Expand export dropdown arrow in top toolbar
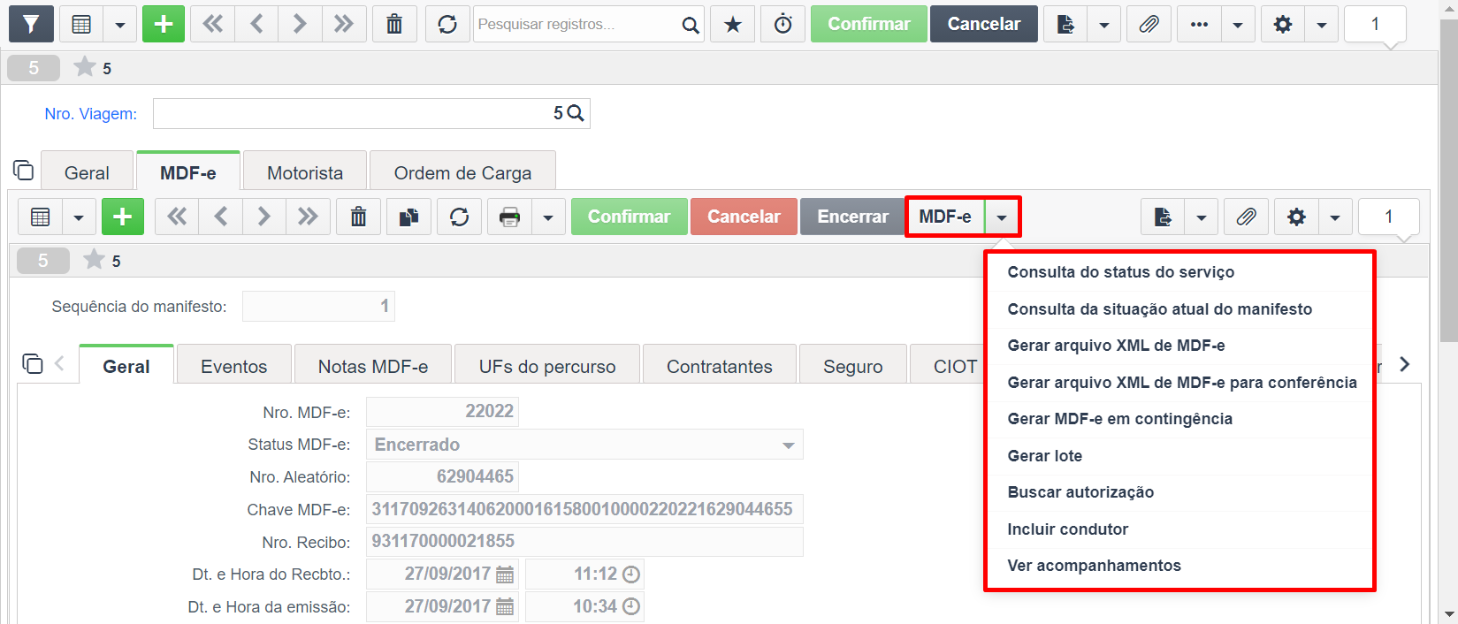 [x=1103, y=24]
